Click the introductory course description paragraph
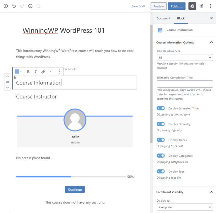 click(x=75, y=54)
